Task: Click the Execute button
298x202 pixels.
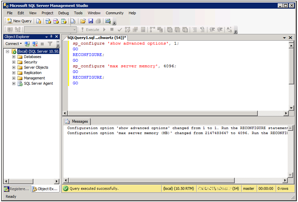Action: [x=90, y=30]
